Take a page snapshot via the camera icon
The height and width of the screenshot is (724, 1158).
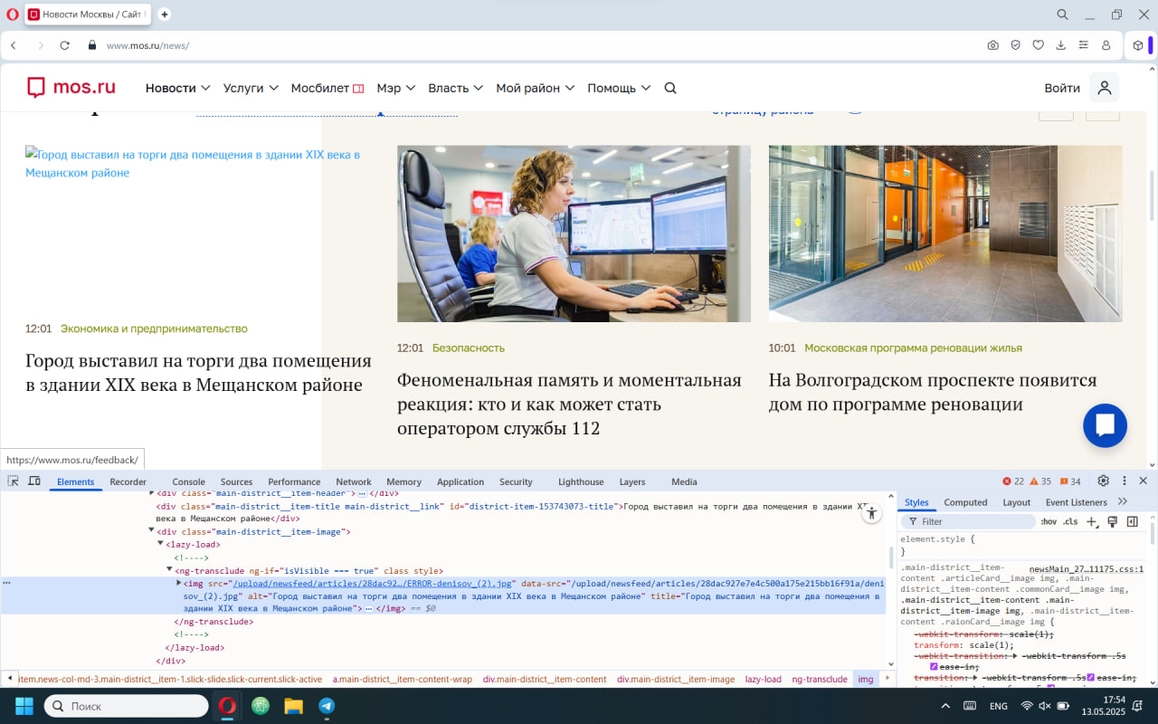[992, 43]
